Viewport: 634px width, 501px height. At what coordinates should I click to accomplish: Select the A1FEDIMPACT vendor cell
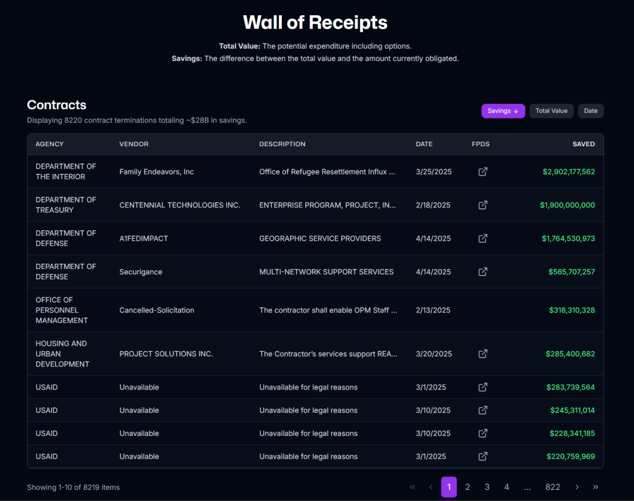pos(144,238)
